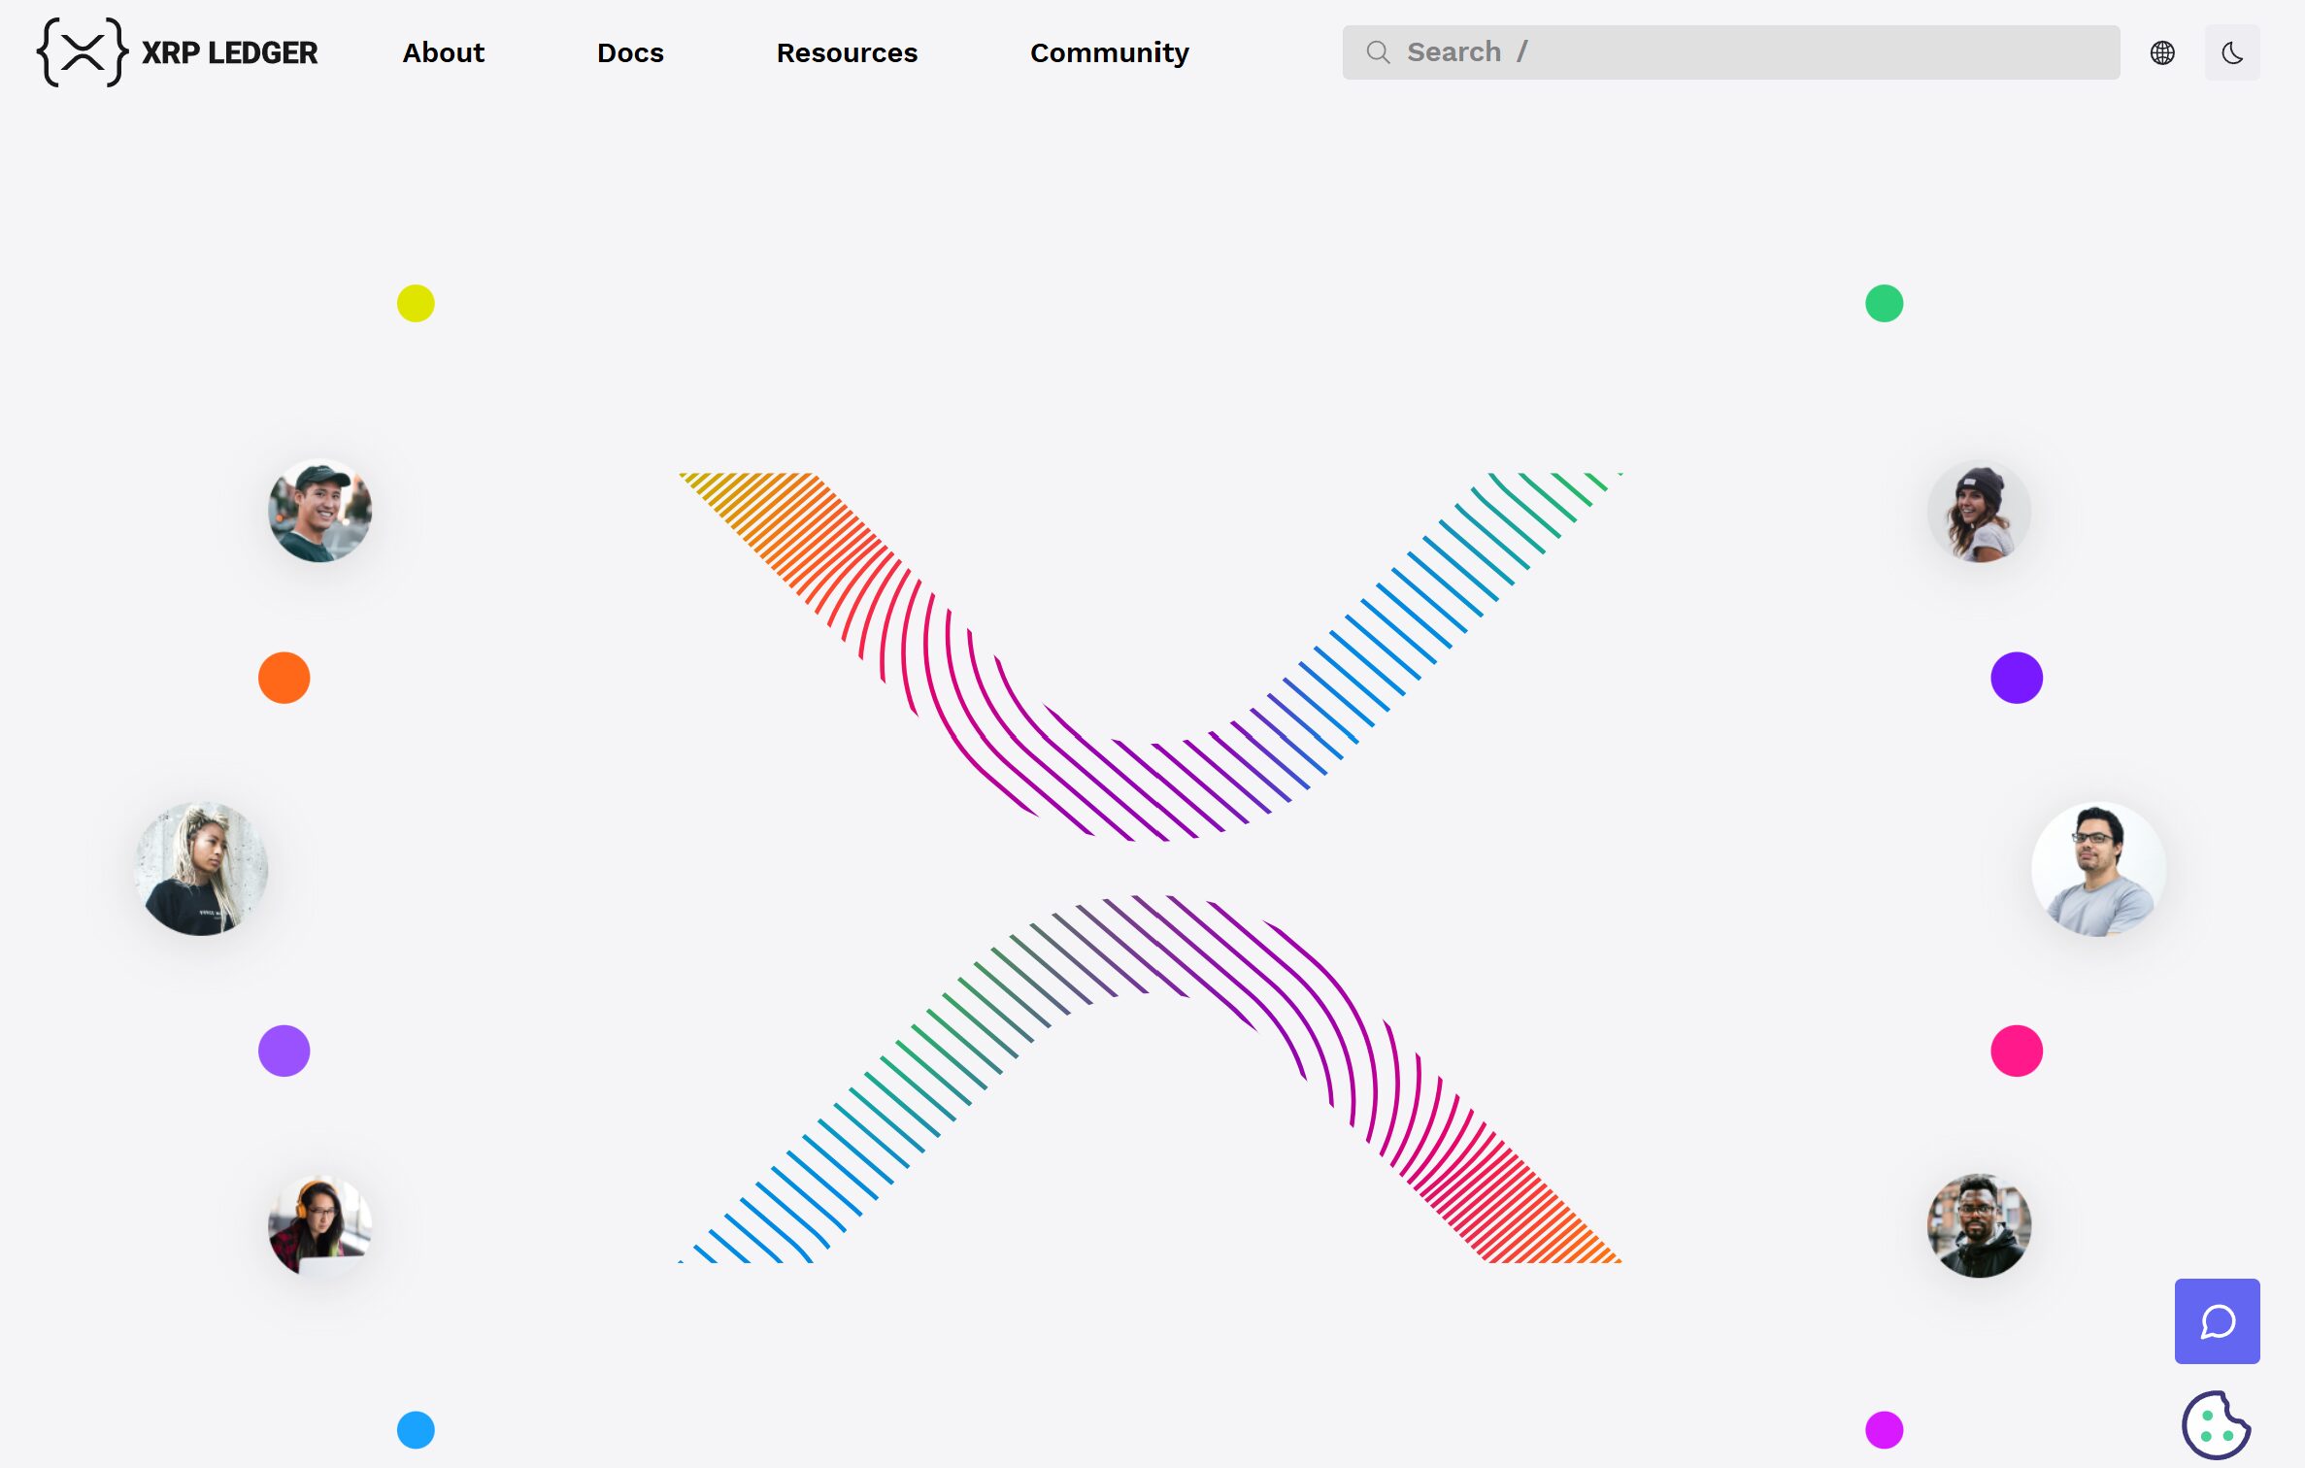
Task: Open the language selector globe icon
Action: click(x=2162, y=52)
